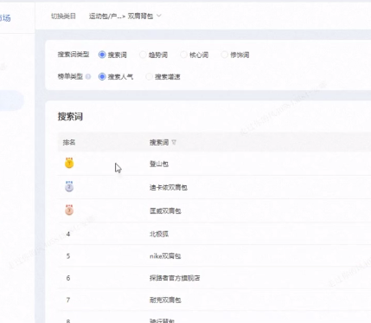Viewport: 371px width, 323px height.
Task: Open search term 迪卡侬双肩包
Action: [x=169, y=188]
